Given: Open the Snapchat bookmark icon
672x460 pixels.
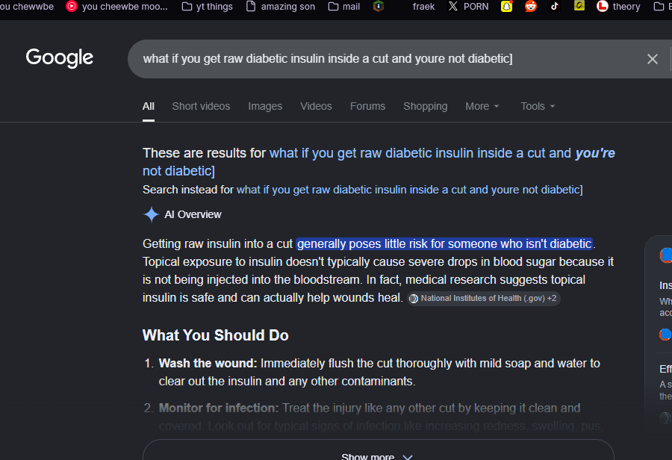Looking at the screenshot, I should click(x=506, y=7).
